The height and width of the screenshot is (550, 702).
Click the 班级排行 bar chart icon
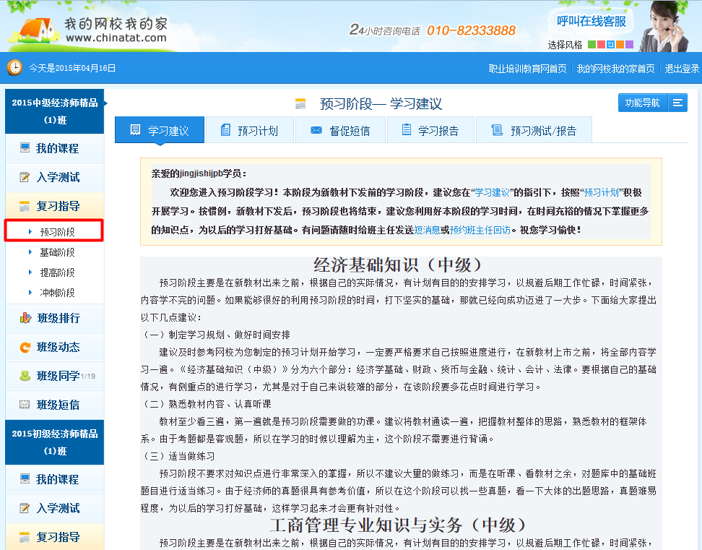pyautogui.click(x=25, y=318)
